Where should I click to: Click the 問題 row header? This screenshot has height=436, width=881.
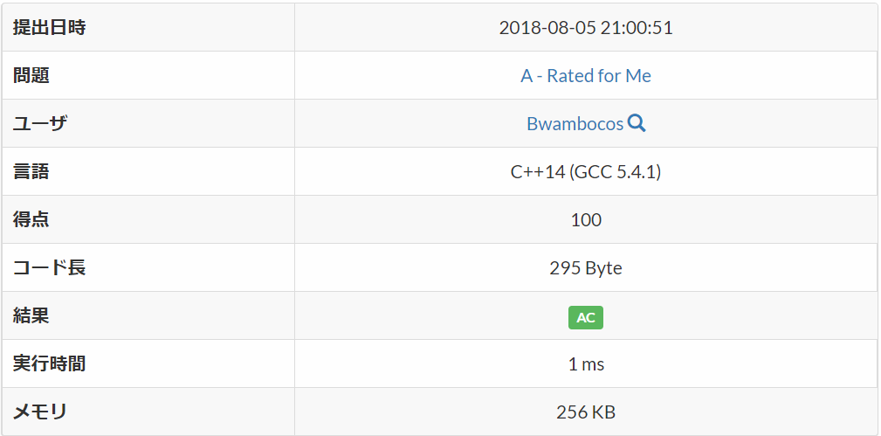148,75
